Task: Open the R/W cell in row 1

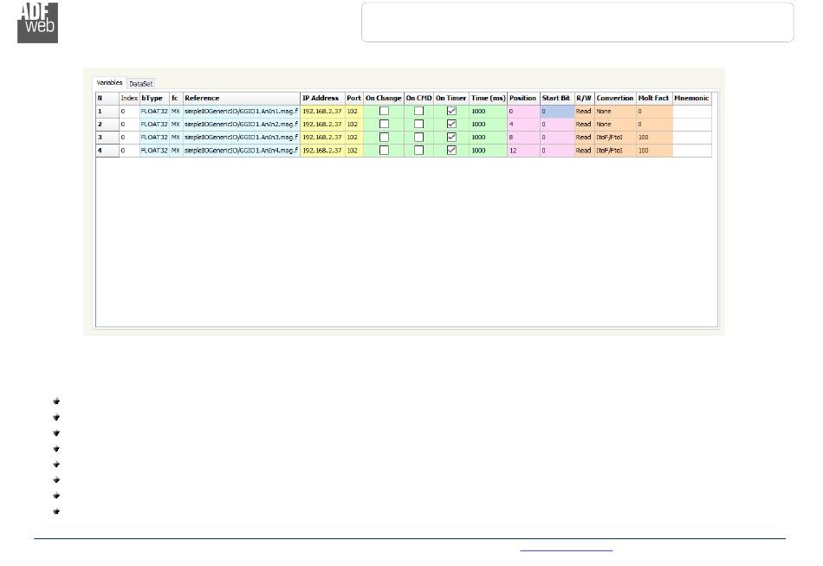Action: coord(584,112)
